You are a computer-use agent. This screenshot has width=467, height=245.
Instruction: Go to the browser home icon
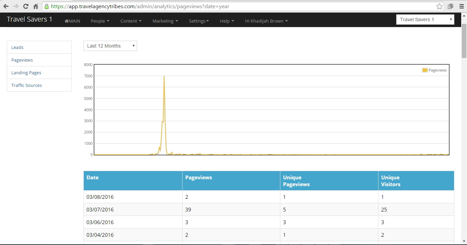coord(36,7)
